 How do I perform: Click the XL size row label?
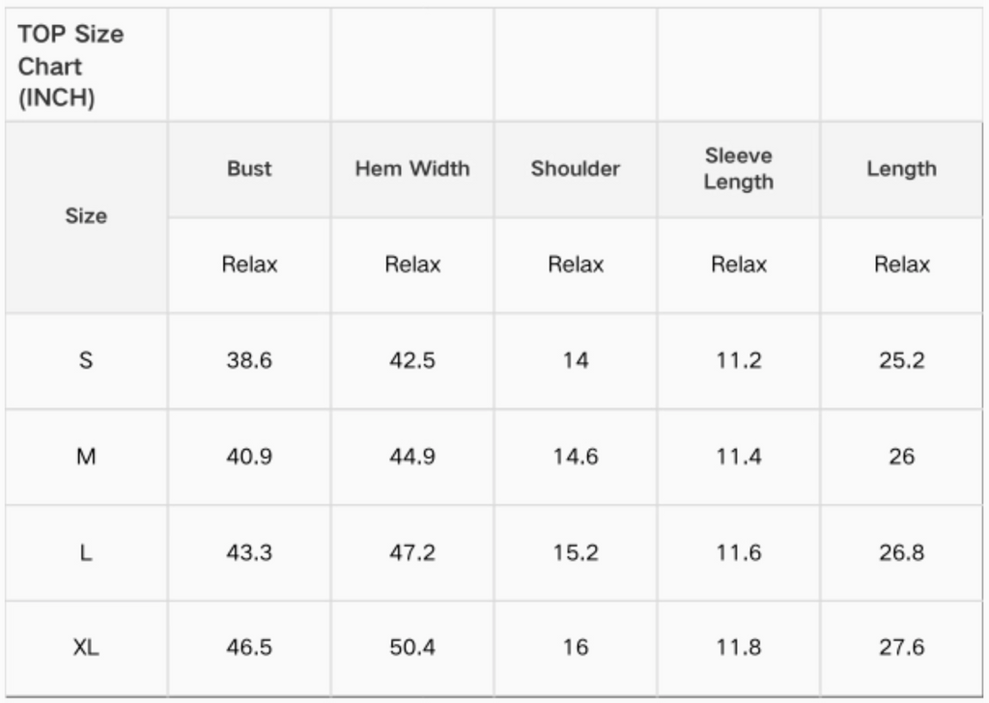pyautogui.click(x=86, y=647)
